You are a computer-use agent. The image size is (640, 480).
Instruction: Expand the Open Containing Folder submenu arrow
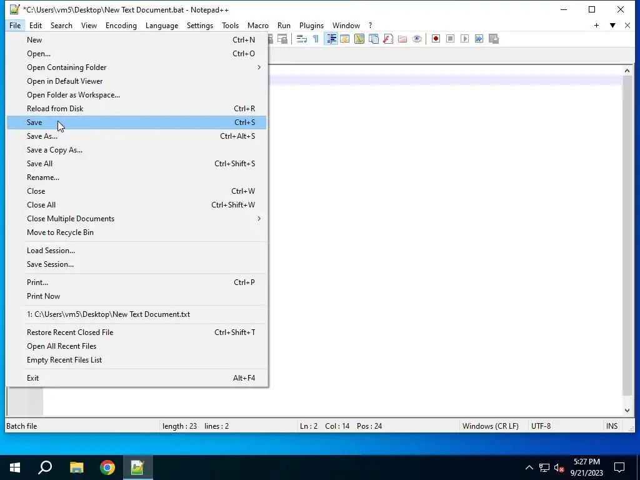click(259, 67)
